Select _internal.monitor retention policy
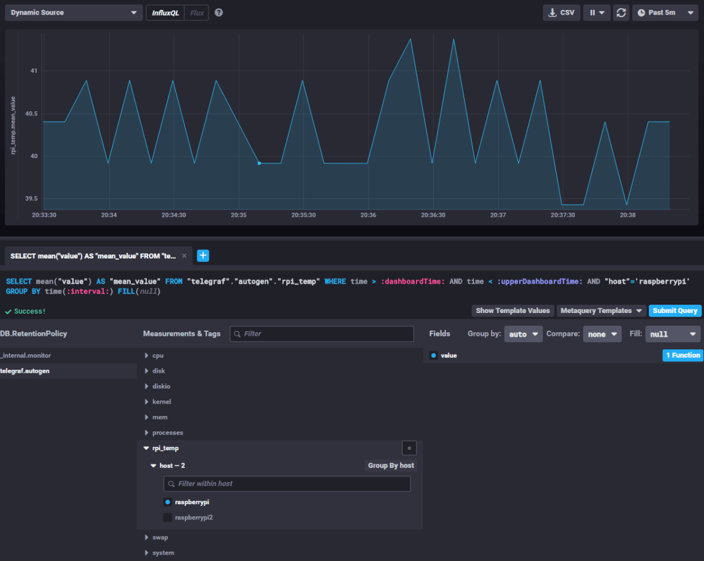This screenshot has height=561, width=704. (68, 355)
